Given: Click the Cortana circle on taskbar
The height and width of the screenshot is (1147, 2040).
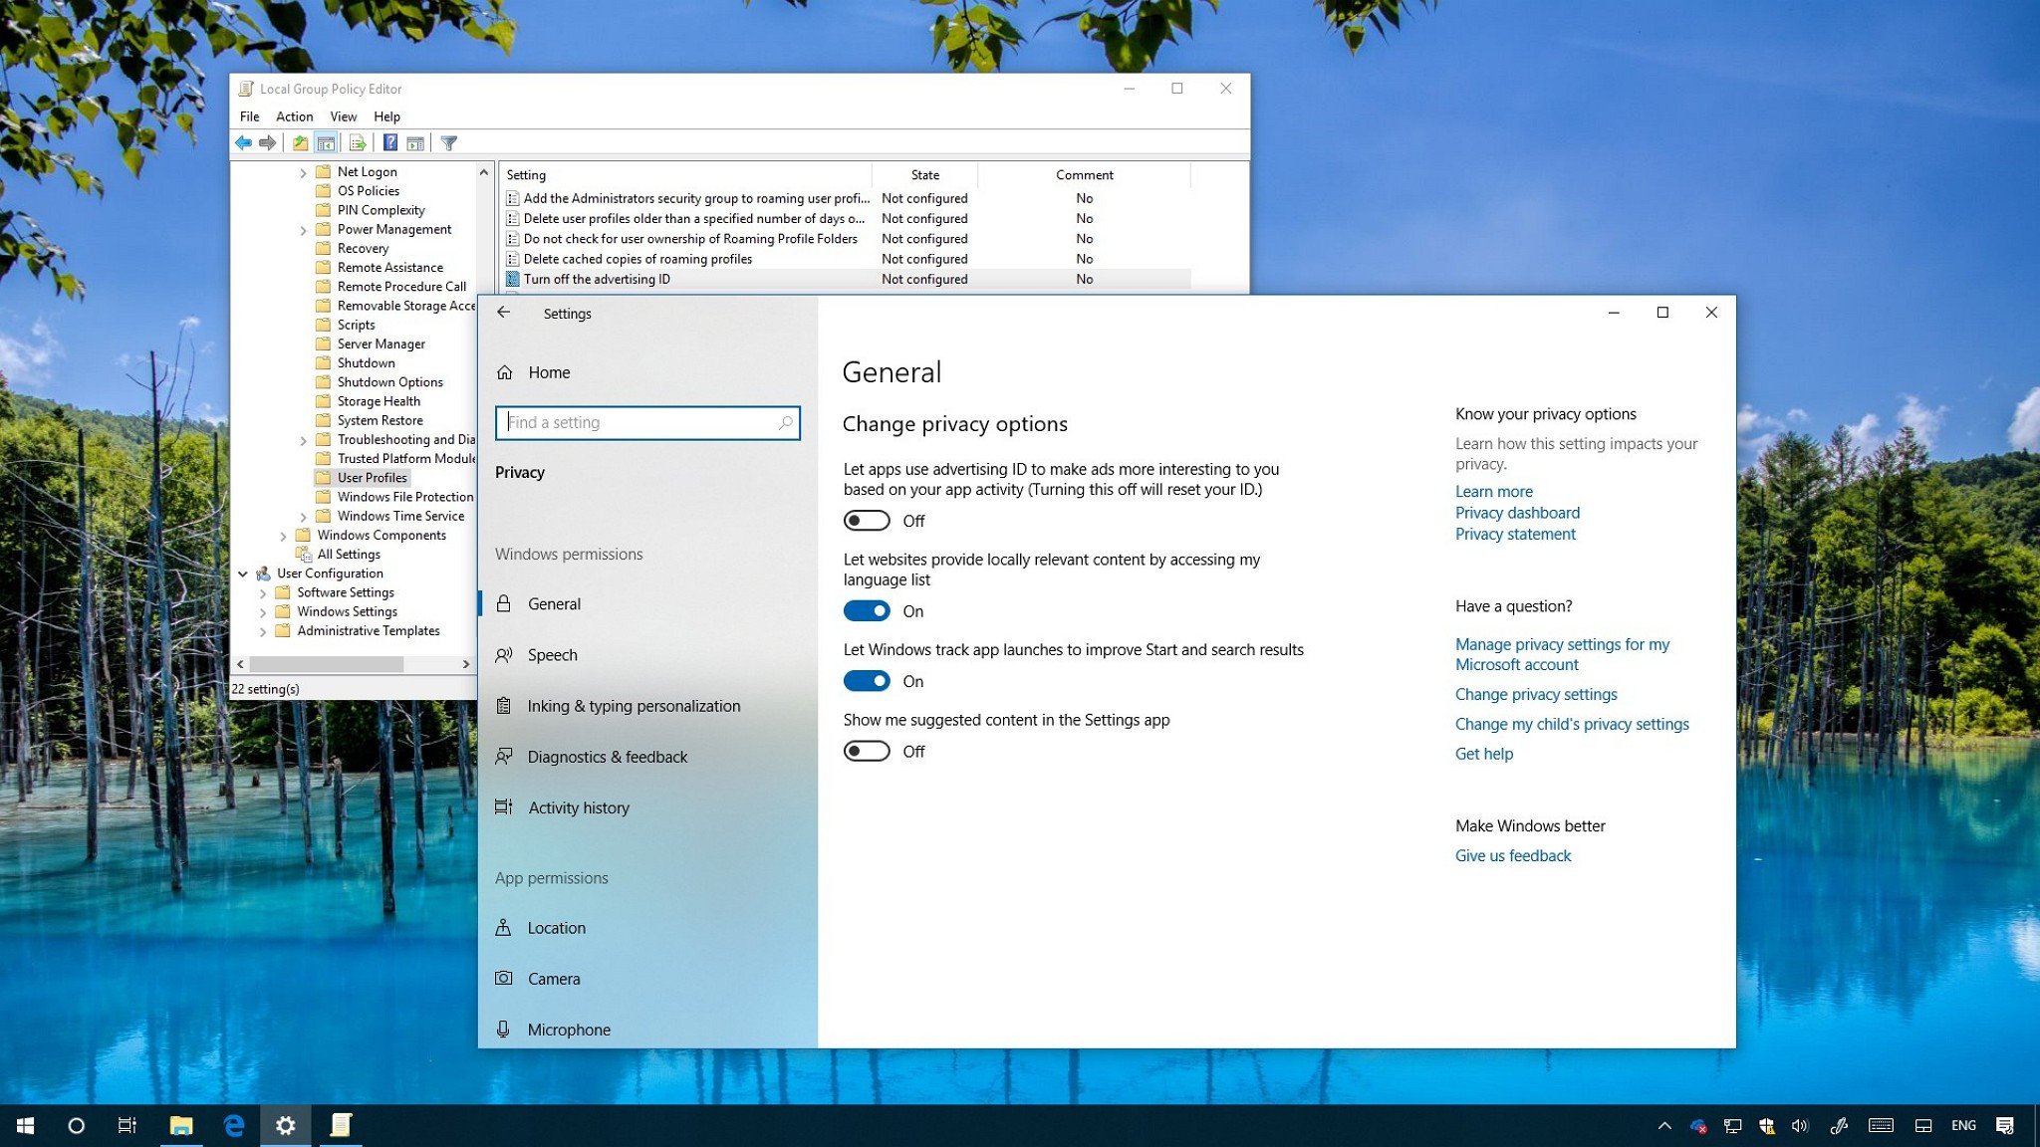Looking at the screenshot, I should click(76, 1126).
